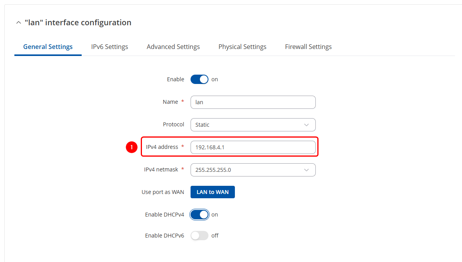Open the Protocol dropdown showing Static
Viewport: 462px width, 262px height.
pos(253,125)
